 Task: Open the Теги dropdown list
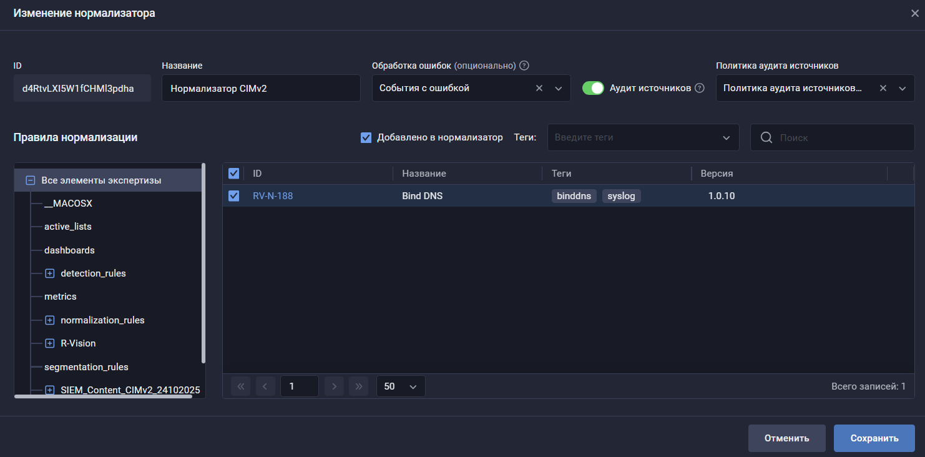pos(726,137)
